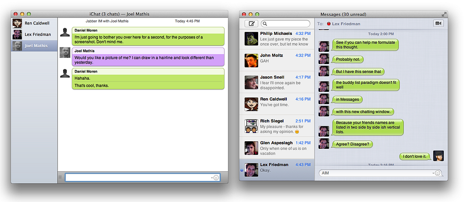Open Philip Michaels conversation in Messages

coord(276,39)
